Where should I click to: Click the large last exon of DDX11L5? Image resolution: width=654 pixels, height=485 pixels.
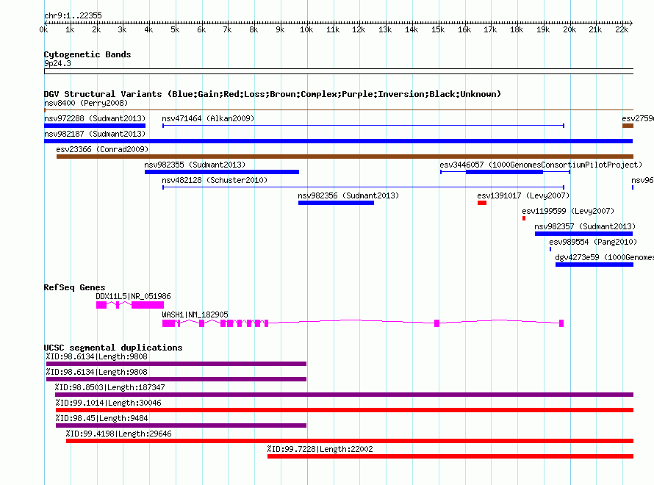148,305
